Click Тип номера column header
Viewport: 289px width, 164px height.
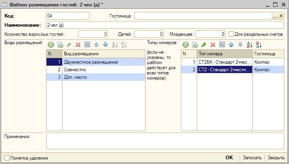pos(225,54)
